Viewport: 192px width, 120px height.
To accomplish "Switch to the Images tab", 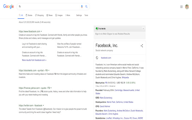I will [59, 15].
